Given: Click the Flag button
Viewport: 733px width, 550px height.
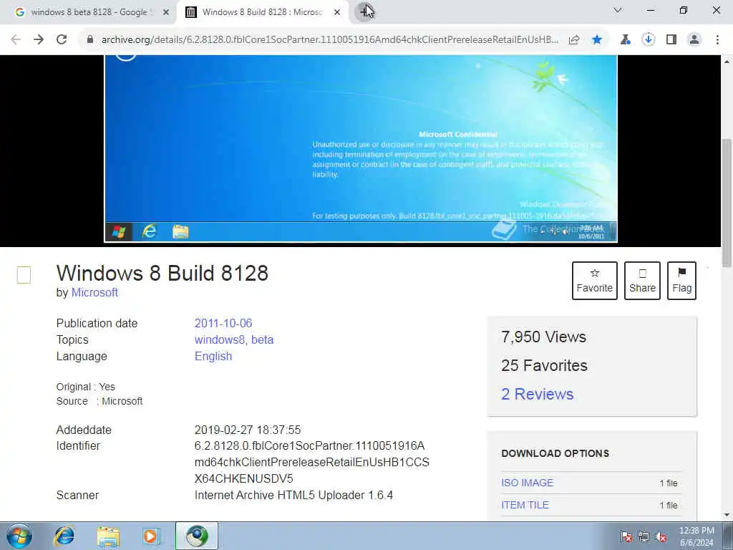Looking at the screenshot, I should coord(681,281).
